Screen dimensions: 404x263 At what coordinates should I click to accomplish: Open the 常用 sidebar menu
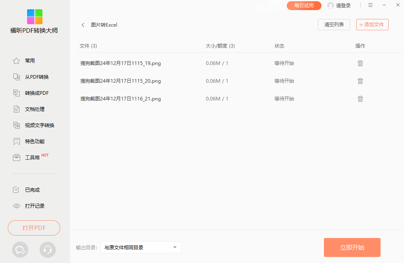click(30, 61)
